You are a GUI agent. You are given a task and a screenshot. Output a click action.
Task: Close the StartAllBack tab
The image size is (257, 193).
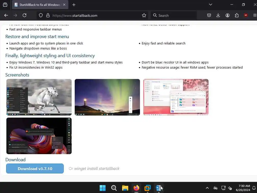tap(64, 5)
